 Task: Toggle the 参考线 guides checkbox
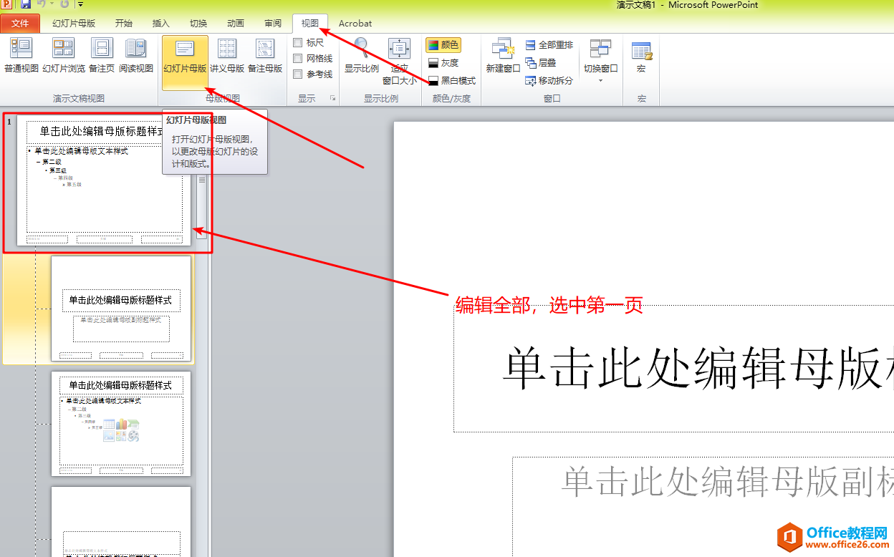tap(298, 74)
